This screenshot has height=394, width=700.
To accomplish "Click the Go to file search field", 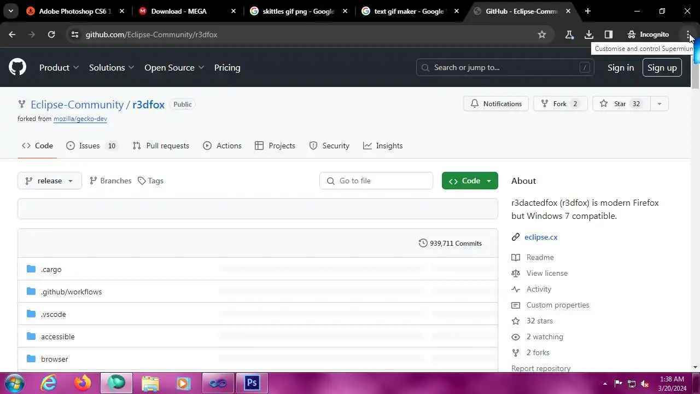I will 376,181.
